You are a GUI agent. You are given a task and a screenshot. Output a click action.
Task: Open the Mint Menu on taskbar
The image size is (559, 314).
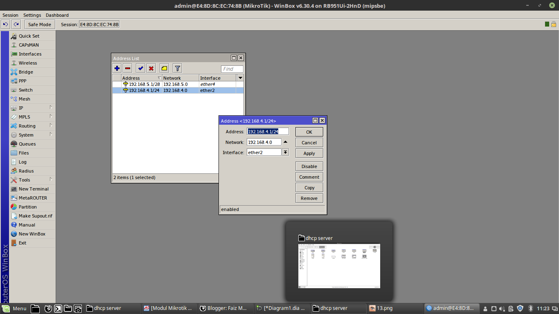coord(14,308)
